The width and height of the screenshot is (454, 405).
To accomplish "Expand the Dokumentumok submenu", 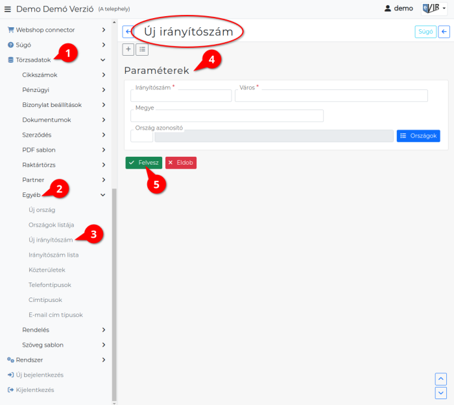I will click(104, 120).
